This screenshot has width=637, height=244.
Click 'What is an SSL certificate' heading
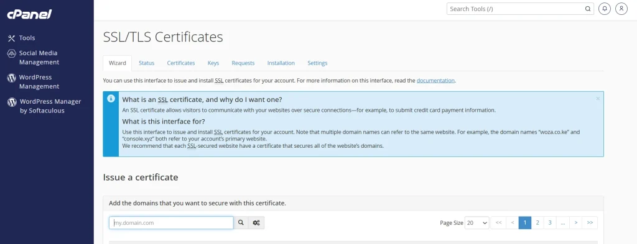coord(202,99)
